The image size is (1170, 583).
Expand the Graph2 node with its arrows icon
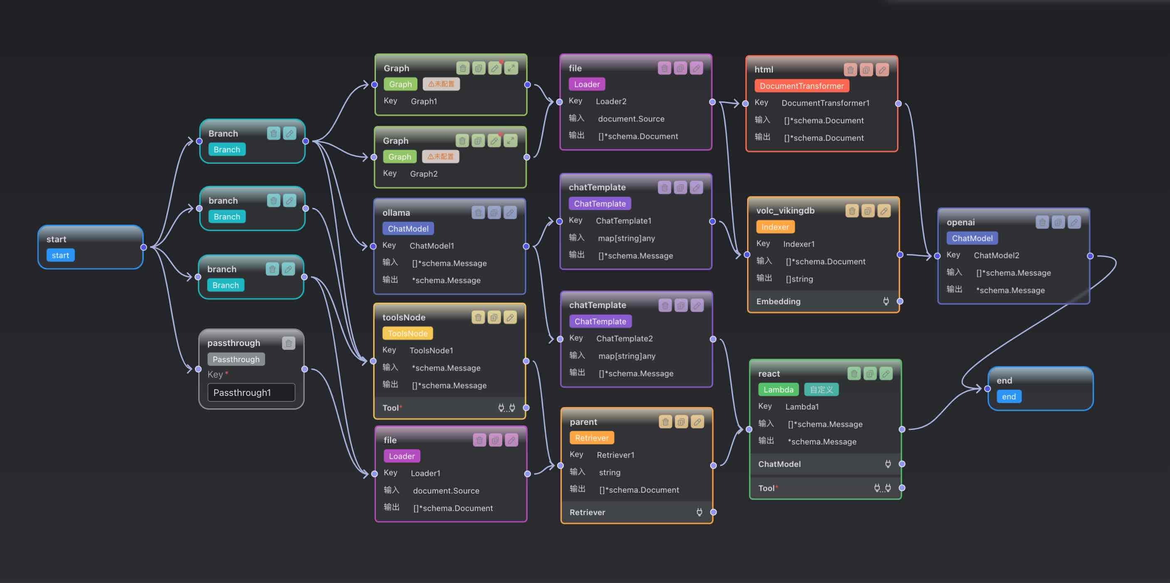tap(511, 141)
